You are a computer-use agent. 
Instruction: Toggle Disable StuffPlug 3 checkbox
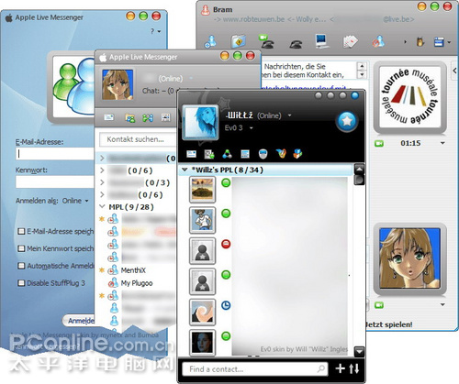(x=21, y=283)
